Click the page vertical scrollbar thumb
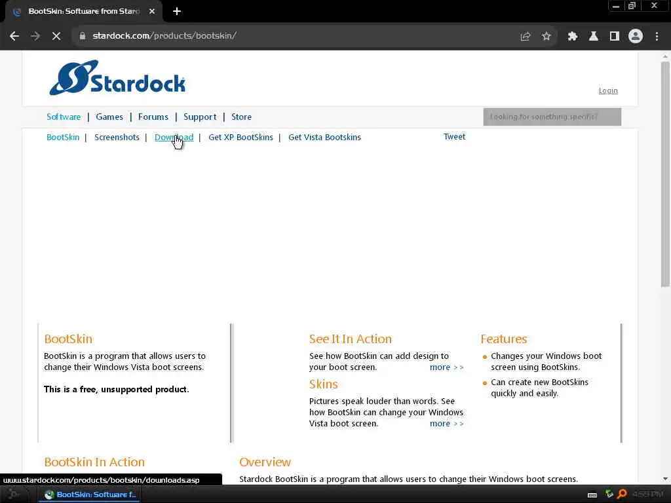This screenshot has width=671, height=503. [665, 174]
